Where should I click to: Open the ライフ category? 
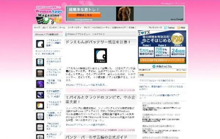point(87,28)
